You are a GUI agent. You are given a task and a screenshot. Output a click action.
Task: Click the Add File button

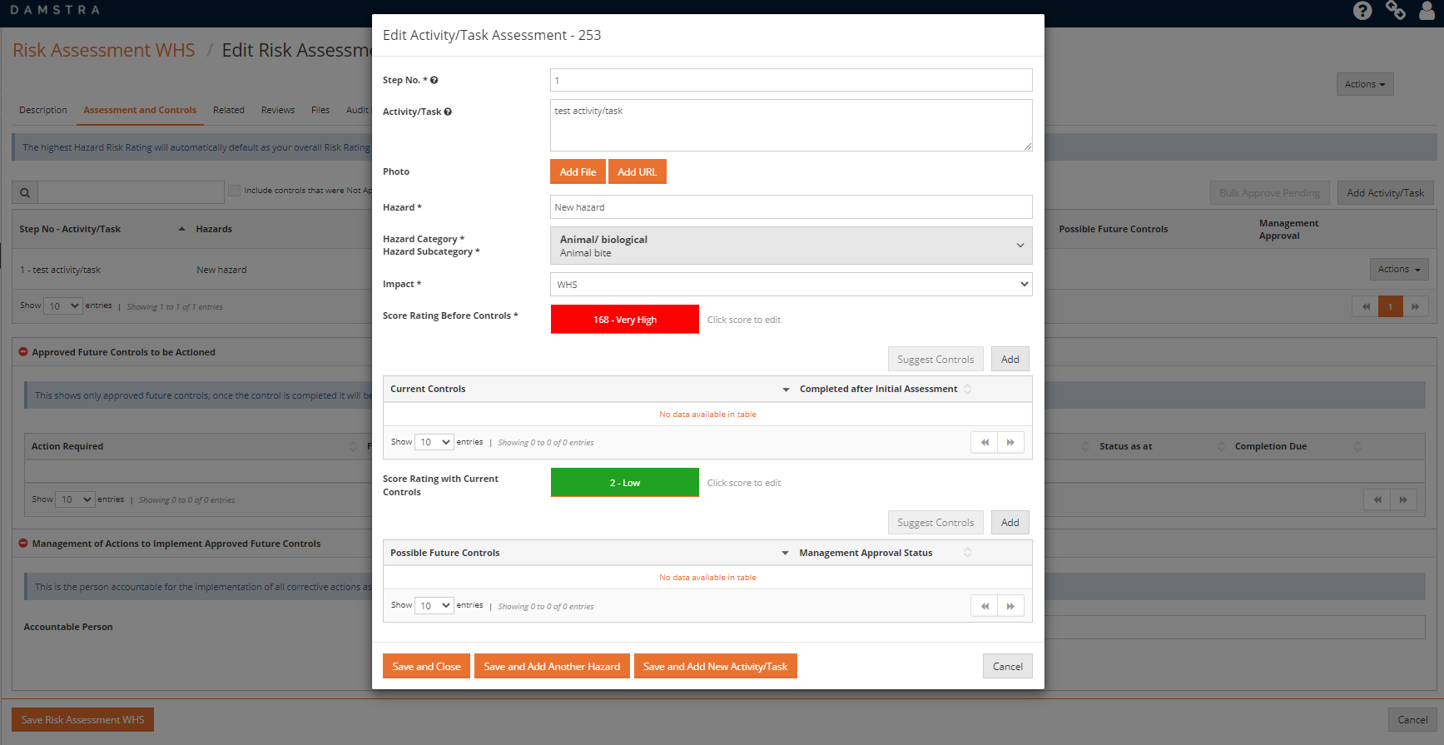tap(578, 171)
